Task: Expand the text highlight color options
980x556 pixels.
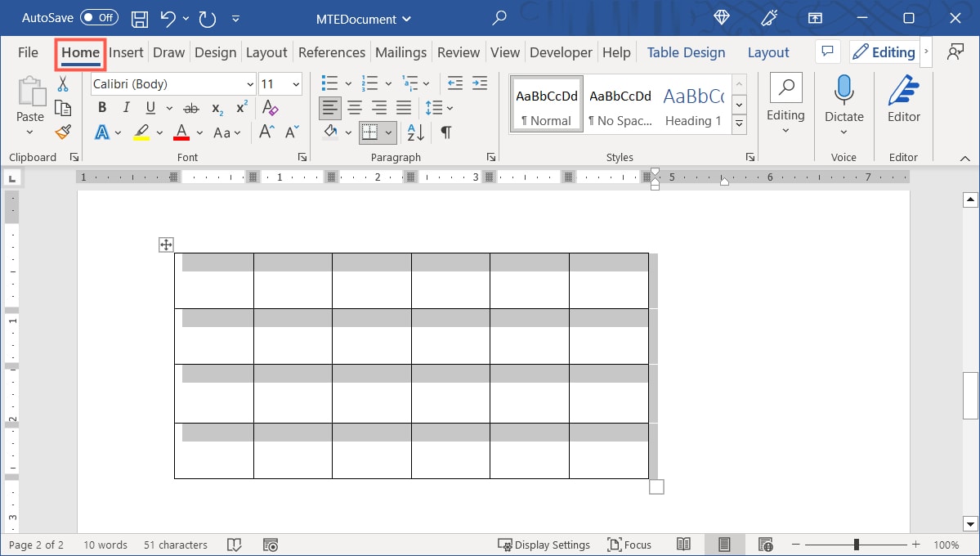Action: pyautogui.click(x=159, y=132)
